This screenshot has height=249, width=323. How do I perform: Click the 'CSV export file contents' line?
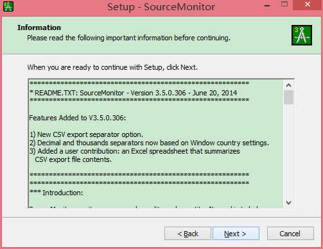click(73, 159)
